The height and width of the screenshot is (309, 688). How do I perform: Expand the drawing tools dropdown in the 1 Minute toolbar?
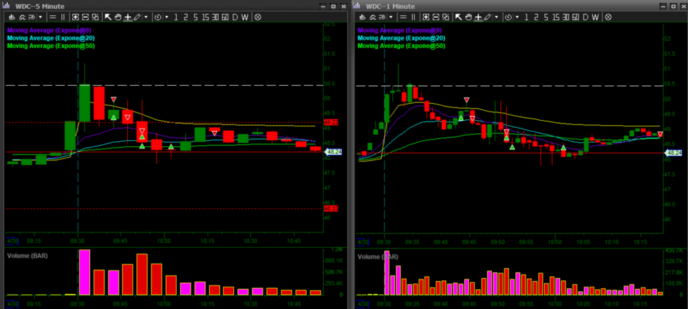point(497,16)
